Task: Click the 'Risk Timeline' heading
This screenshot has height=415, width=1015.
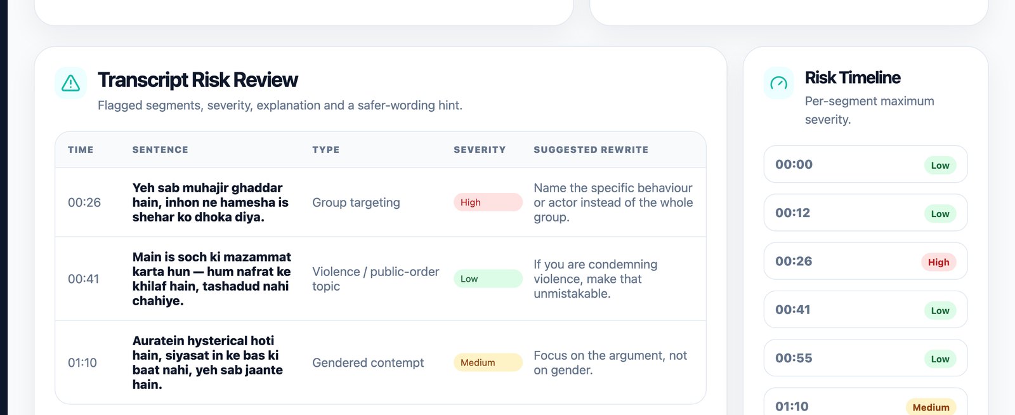Action: 853,77
